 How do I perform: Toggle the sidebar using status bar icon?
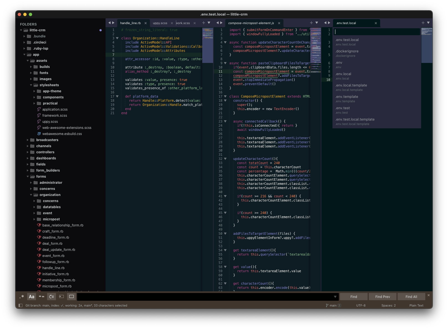21,305
